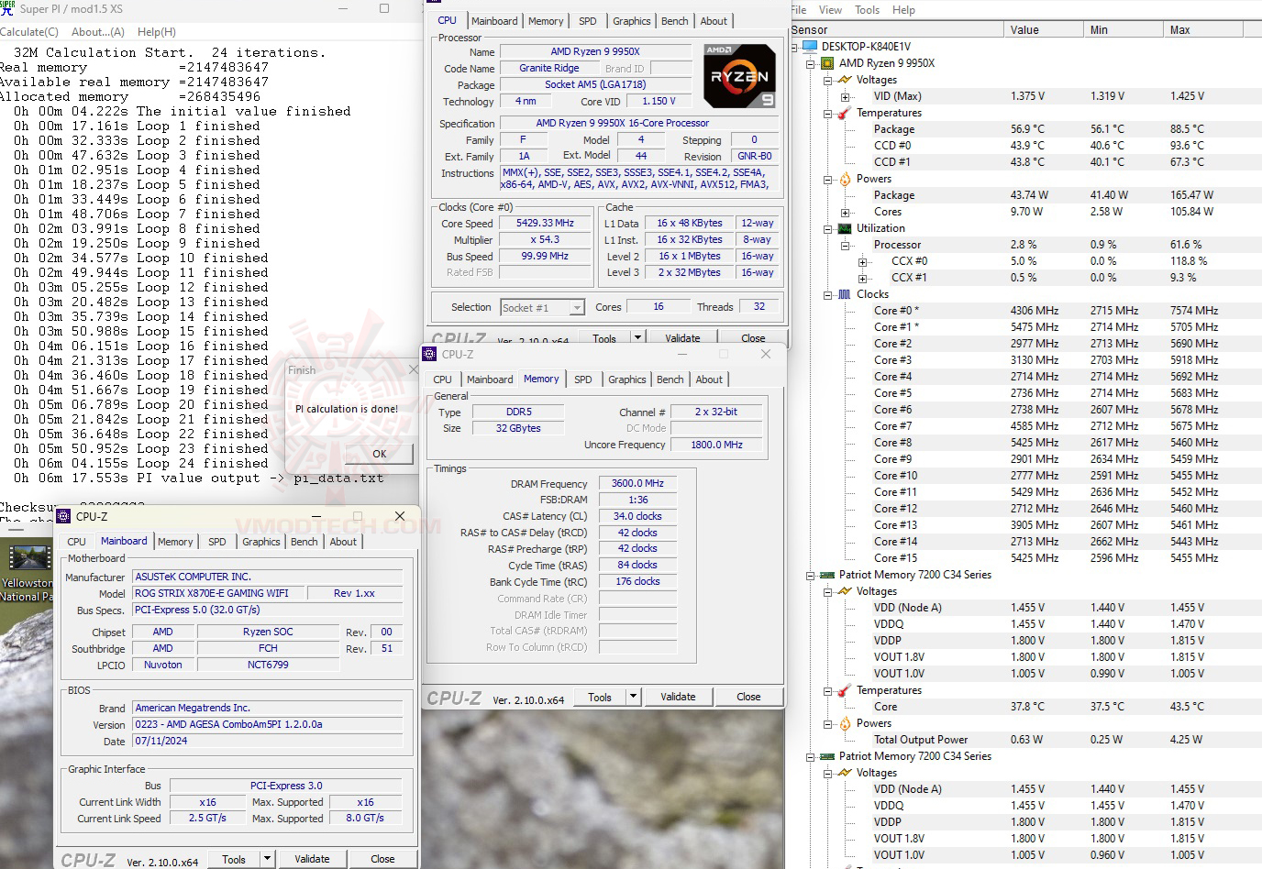
Task: Click the Code Name field Granite Ridge
Action: (x=548, y=68)
